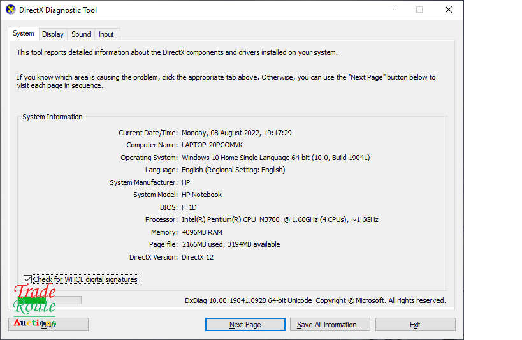522x340 pixels.
Task: Open the Sound tab
Action: (x=81, y=34)
